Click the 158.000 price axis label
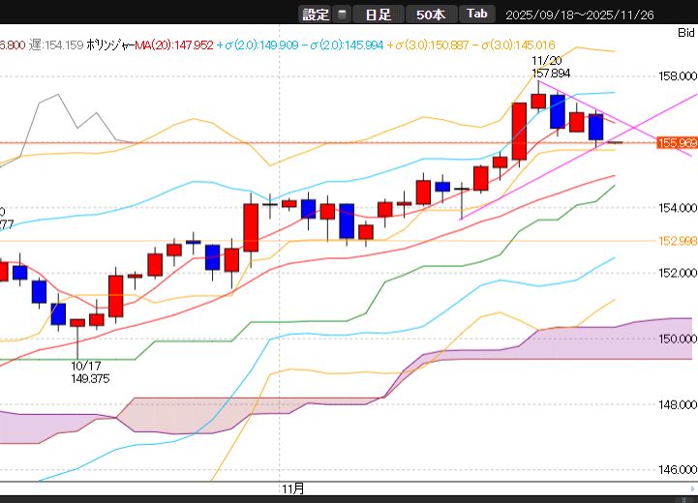 pos(679,76)
